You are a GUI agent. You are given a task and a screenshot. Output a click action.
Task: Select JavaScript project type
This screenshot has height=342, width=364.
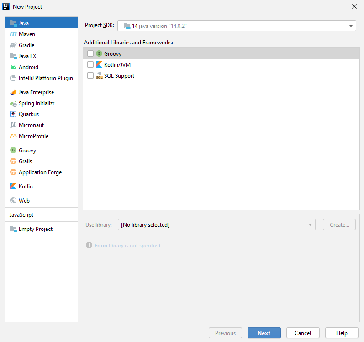coord(41,215)
